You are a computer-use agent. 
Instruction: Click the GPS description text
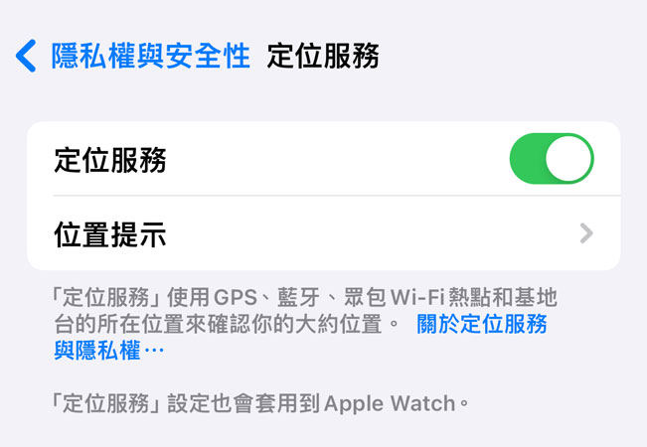pyautogui.click(x=236, y=297)
